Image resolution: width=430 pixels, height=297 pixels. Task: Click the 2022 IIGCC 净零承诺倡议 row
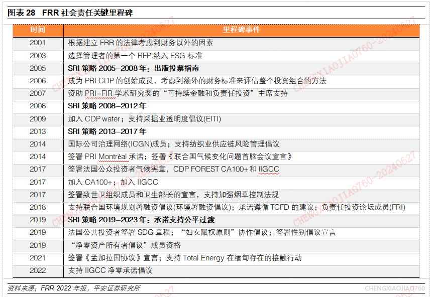[216, 270]
